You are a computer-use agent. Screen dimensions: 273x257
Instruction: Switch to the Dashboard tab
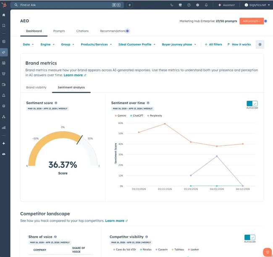coord(34,31)
